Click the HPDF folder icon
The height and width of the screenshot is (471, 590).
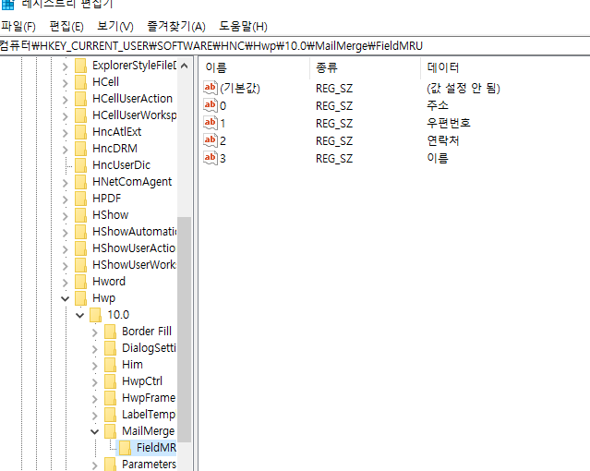coord(80,199)
